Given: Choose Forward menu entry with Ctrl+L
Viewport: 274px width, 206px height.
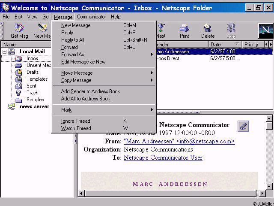Looking at the screenshot, I should click(x=104, y=47).
